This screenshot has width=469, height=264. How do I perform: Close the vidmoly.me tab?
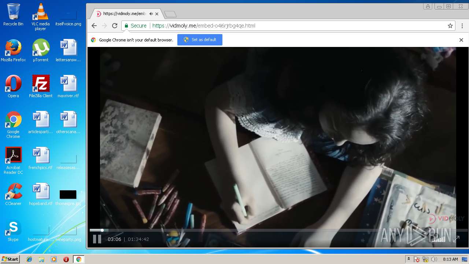(157, 14)
